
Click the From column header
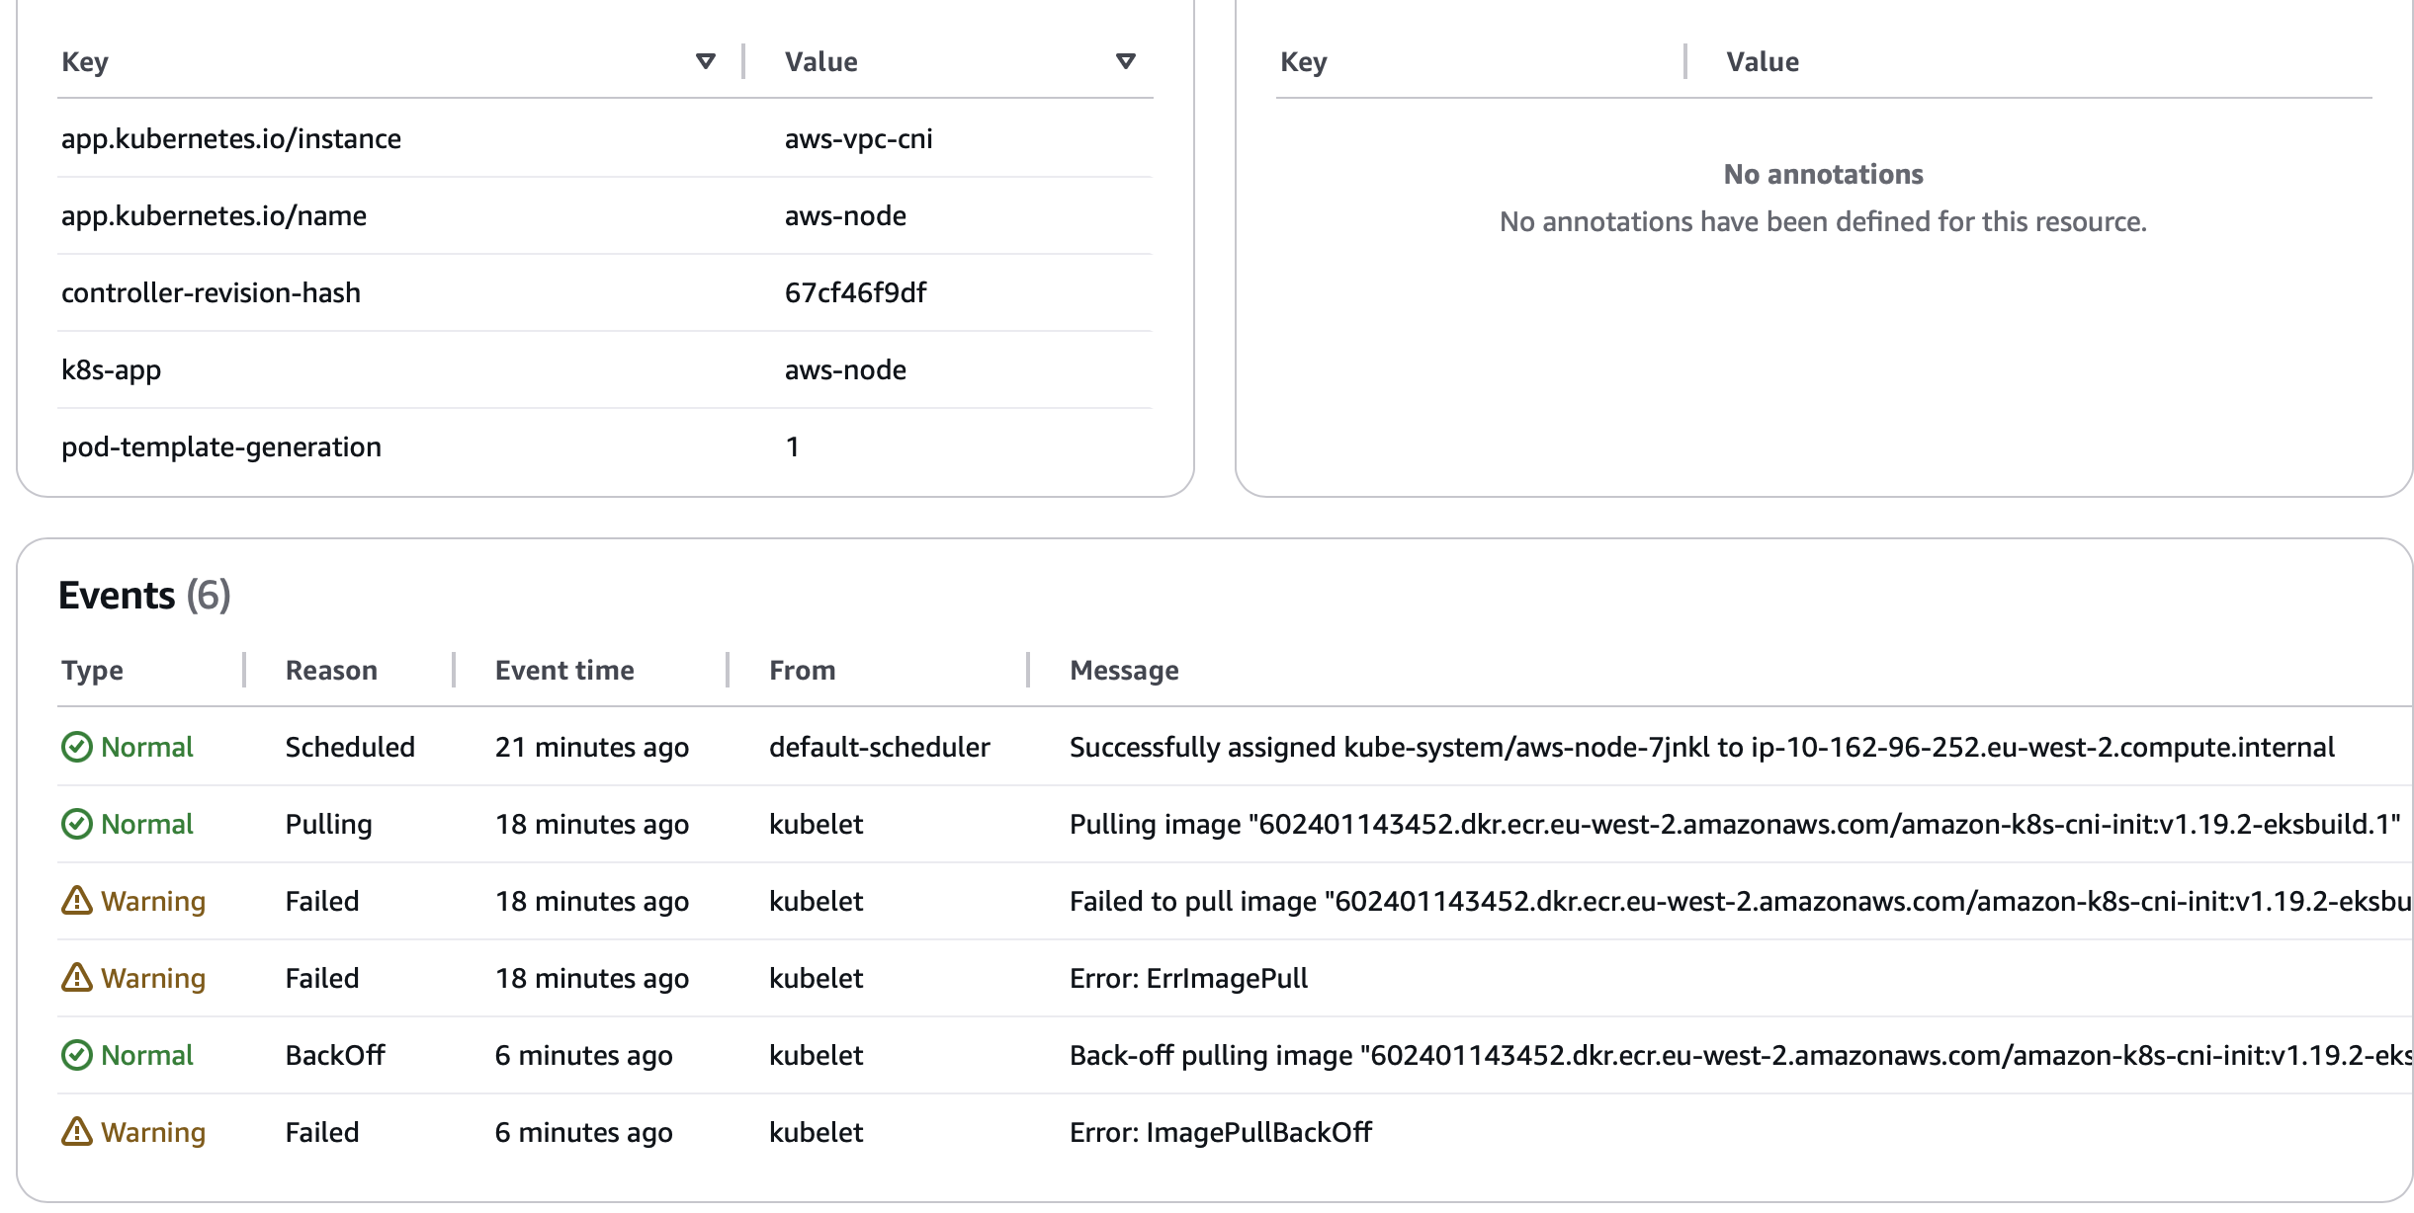pyautogui.click(x=802, y=671)
